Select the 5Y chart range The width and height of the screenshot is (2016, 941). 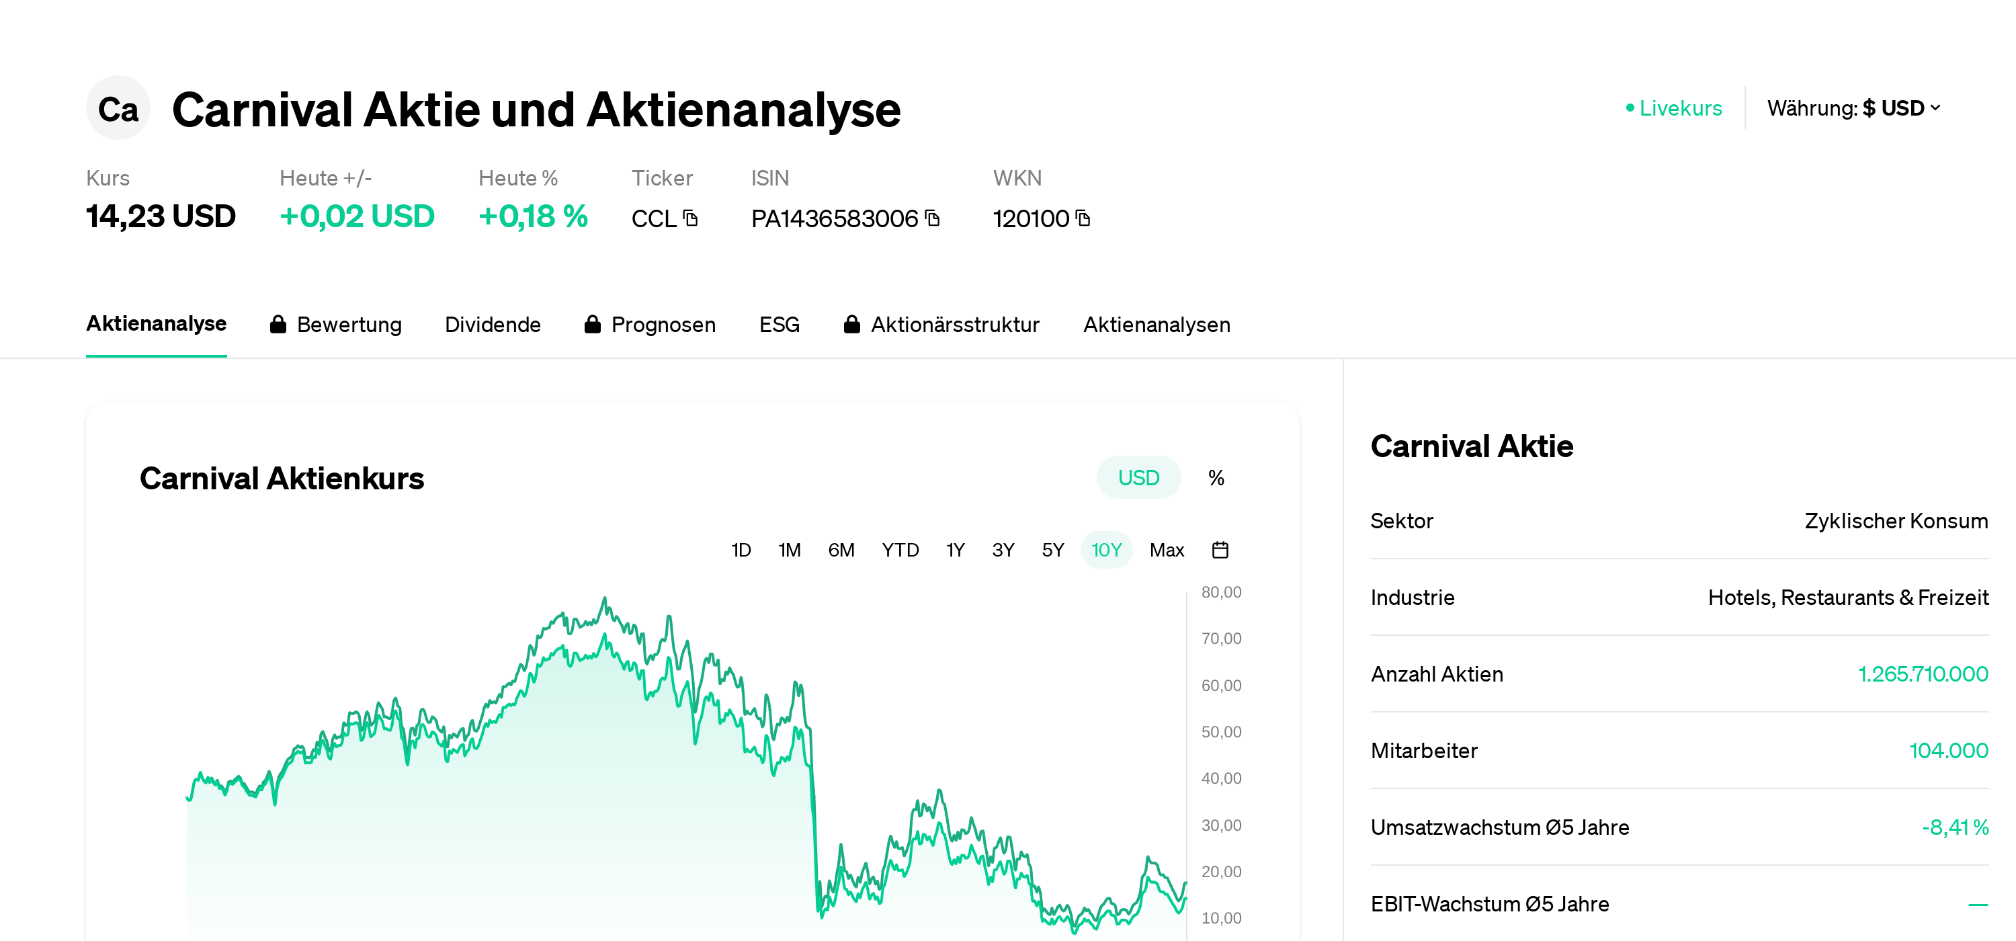point(1052,550)
